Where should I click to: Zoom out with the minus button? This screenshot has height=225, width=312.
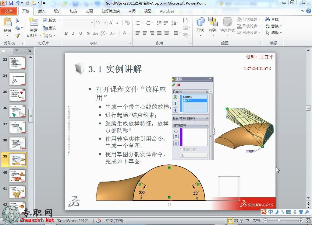point(265,221)
